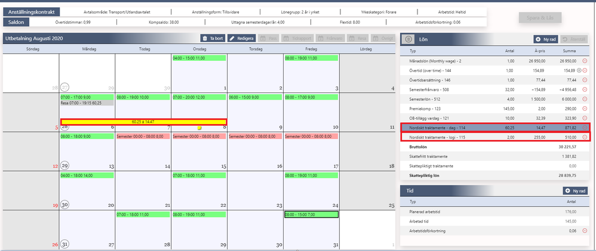Remove the Övertidsersättning - 146 row
Viewport: 596px width, 251px height.
(585, 80)
